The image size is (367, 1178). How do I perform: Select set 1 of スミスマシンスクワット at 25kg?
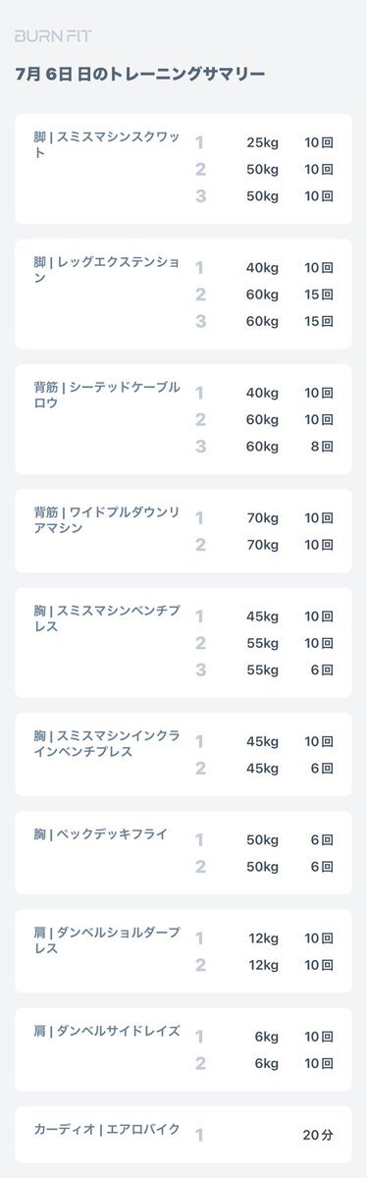pos(265,142)
